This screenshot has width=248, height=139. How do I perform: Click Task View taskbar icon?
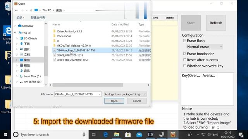click(x=94, y=135)
